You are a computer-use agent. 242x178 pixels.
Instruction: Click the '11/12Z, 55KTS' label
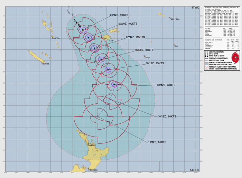157,142
